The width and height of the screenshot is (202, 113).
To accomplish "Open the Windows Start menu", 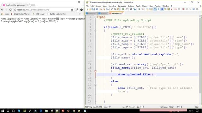I will pyautogui.click(x=3, y=111).
